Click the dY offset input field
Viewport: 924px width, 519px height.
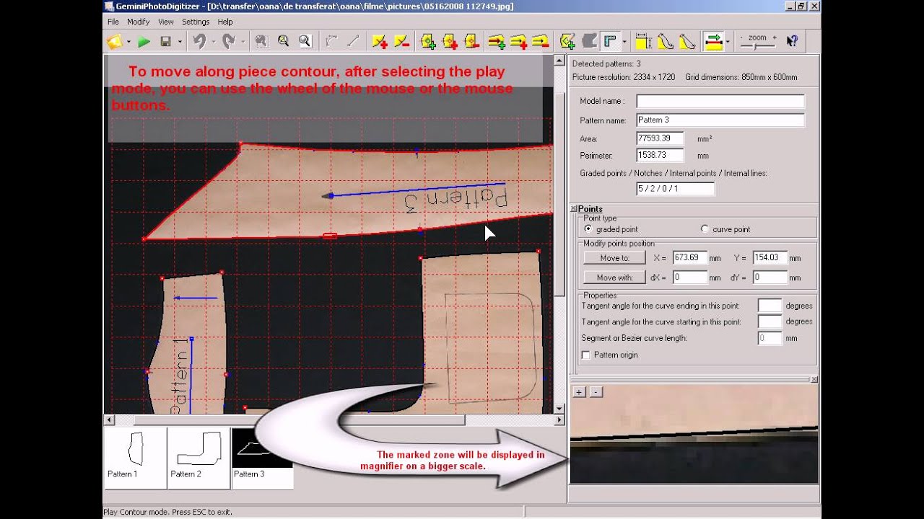pos(770,277)
